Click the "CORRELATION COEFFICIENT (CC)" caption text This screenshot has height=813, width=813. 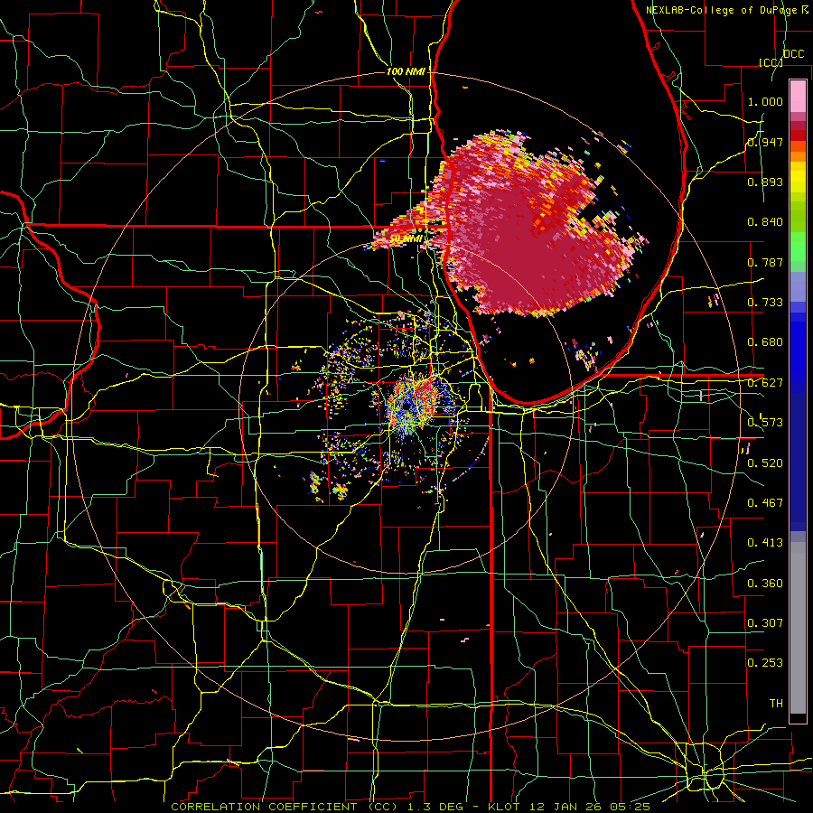285,807
